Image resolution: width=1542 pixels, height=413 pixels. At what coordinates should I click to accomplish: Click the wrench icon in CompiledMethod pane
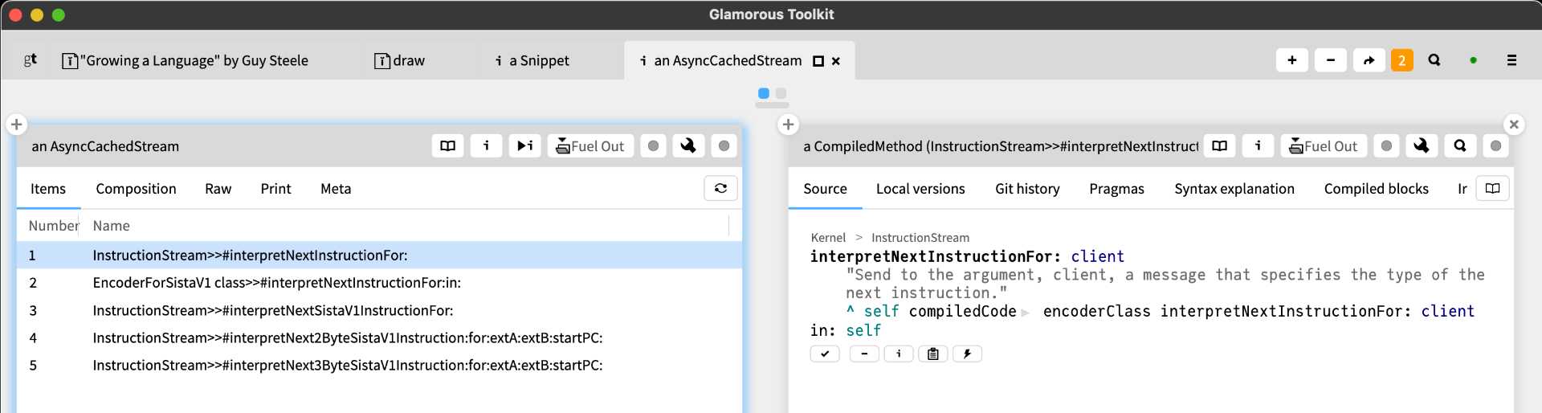point(1422,145)
